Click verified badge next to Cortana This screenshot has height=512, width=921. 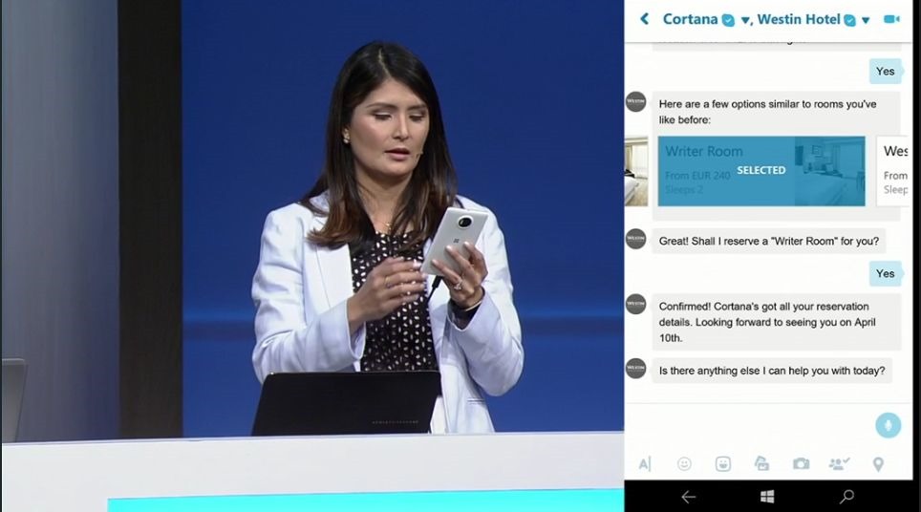pos(728,21)
